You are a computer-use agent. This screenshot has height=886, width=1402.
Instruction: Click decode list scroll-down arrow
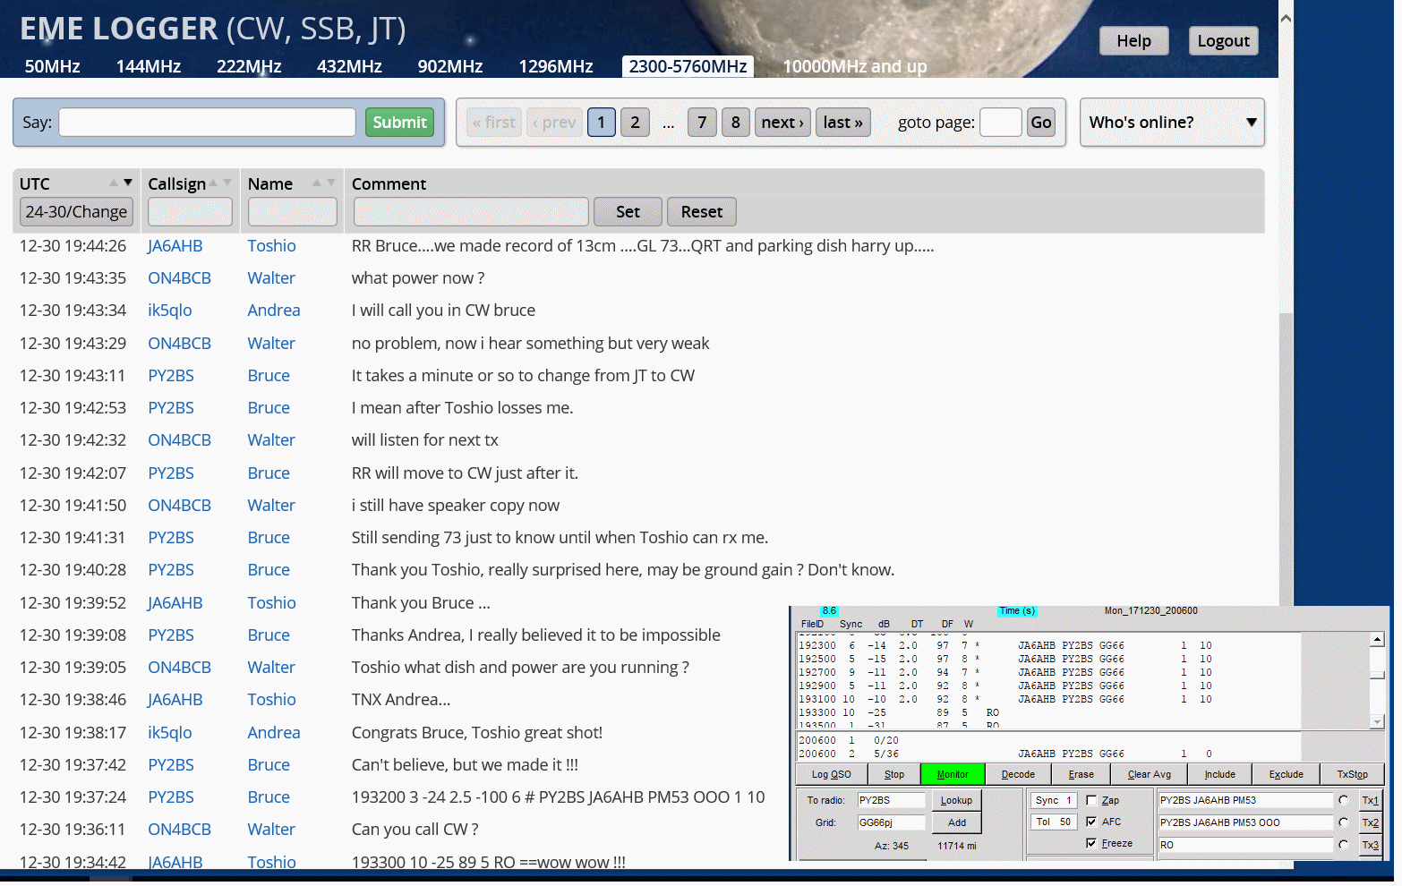tap(1377, 721)
